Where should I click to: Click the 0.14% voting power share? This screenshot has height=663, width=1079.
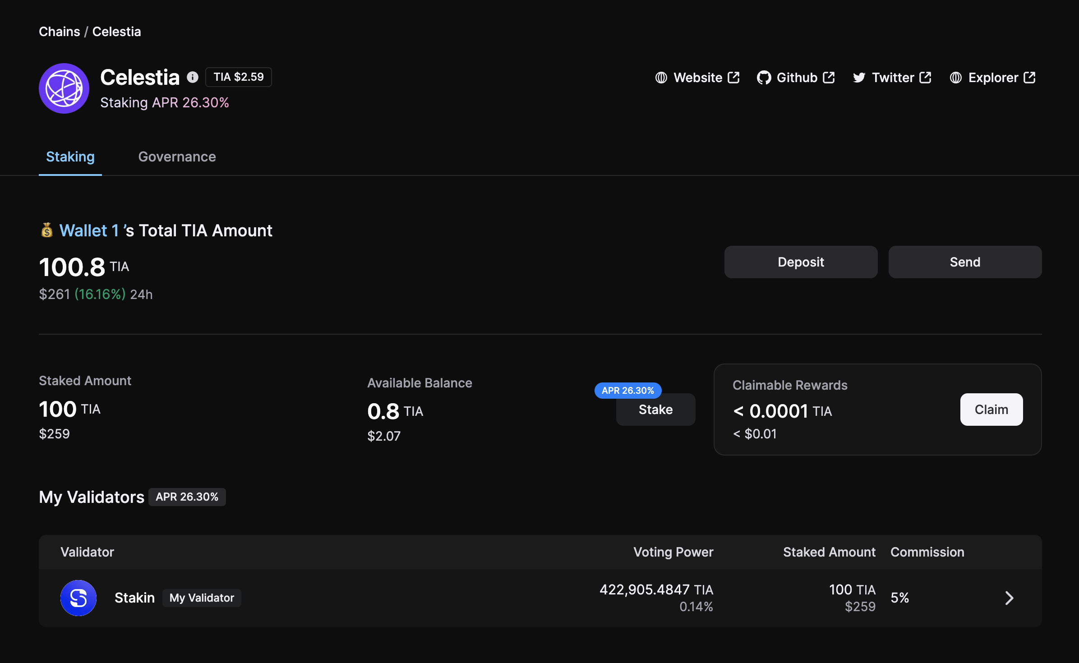click(x=696, y=607)
